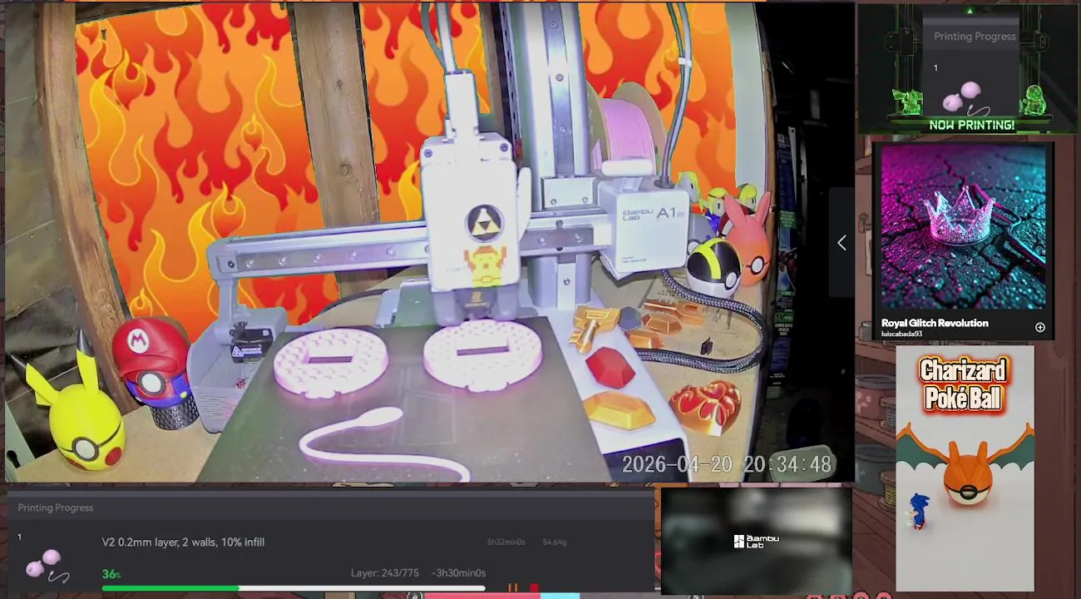Click the red stop icon near the progress bar

(x=534, y=588)
